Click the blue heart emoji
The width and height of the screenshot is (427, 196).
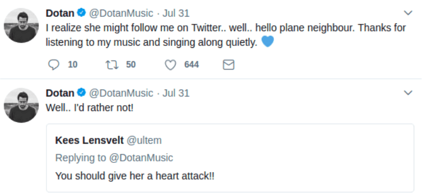coord(267,42)
